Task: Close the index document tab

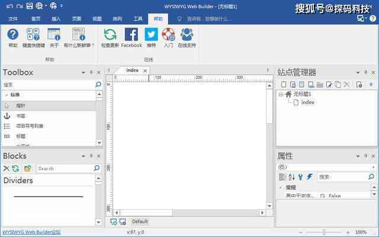Action: (145, 71)
